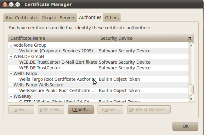Select the WEB.DE TrustCenter E-Mail-Zertifikate entry
The width and height of the screenshot is (204, 135).
[58, 62]
